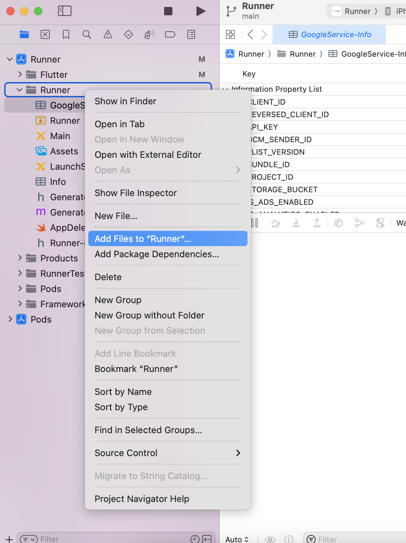Viewport: 406px width, 543px height.
Task: Choose Project Navigator Help
Action: (168, 499)
